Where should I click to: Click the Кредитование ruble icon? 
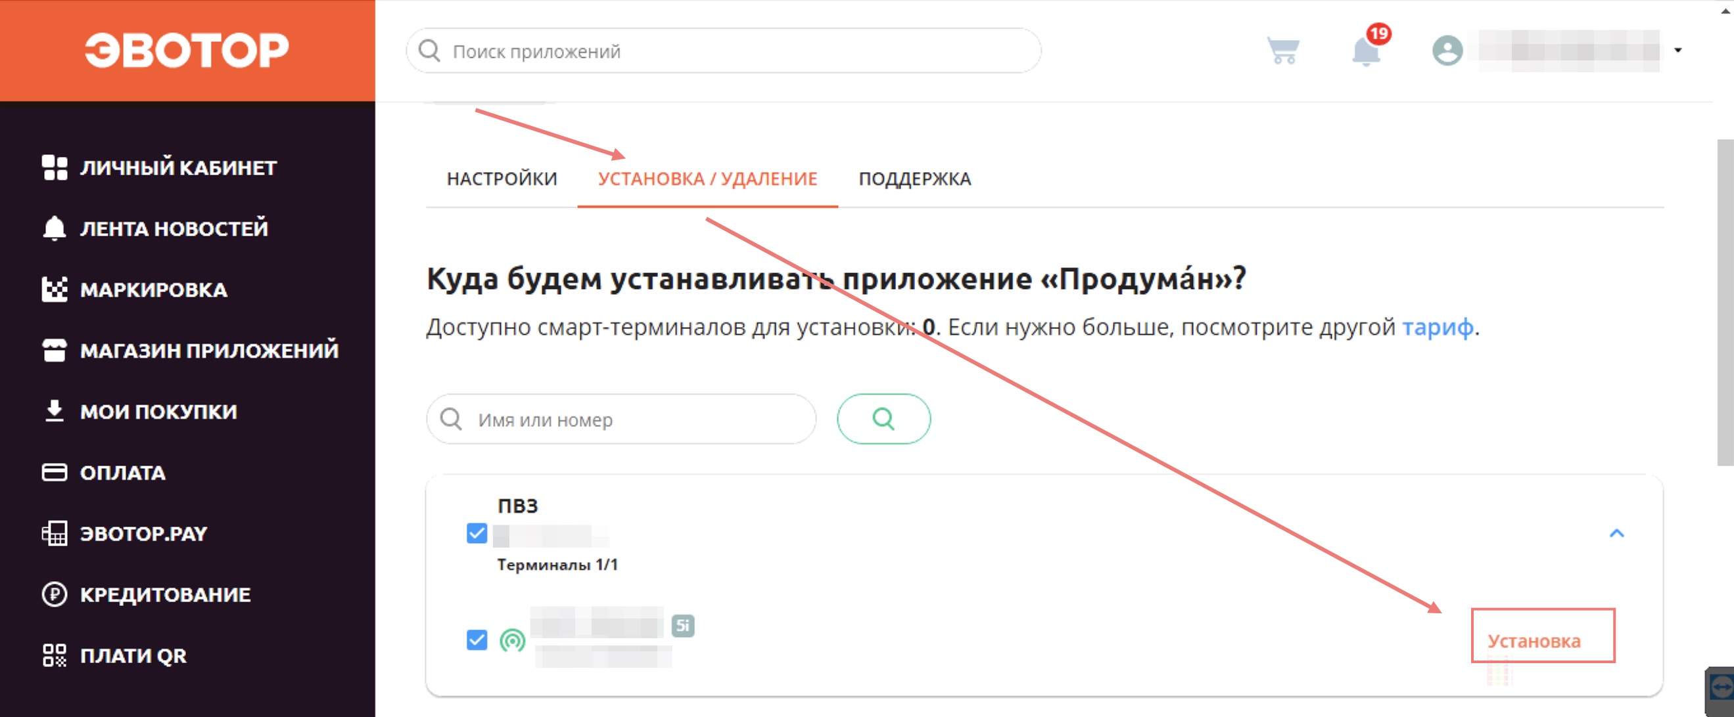55,595
